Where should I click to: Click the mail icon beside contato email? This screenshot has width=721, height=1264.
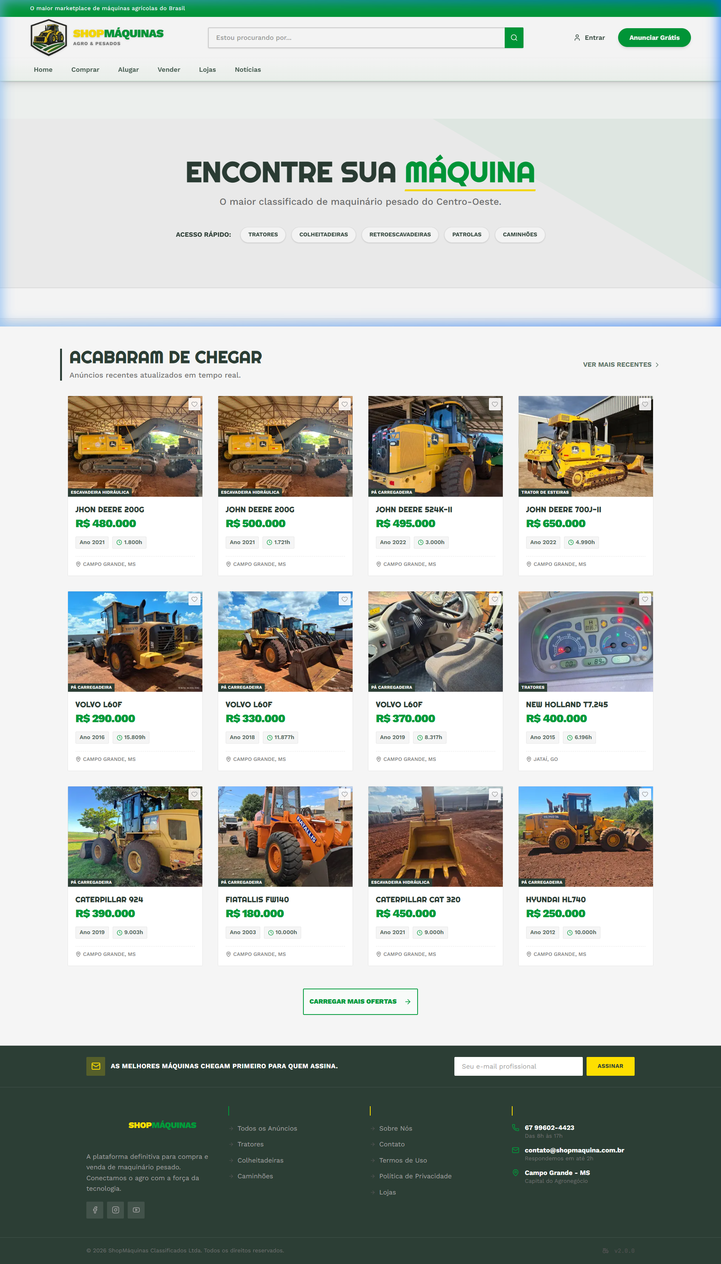pyautogui.click(x=516, y=1151)
